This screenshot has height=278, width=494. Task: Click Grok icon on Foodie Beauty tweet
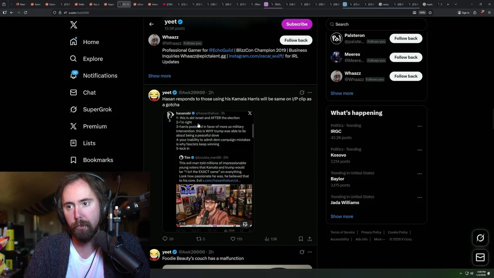point(302,252)
